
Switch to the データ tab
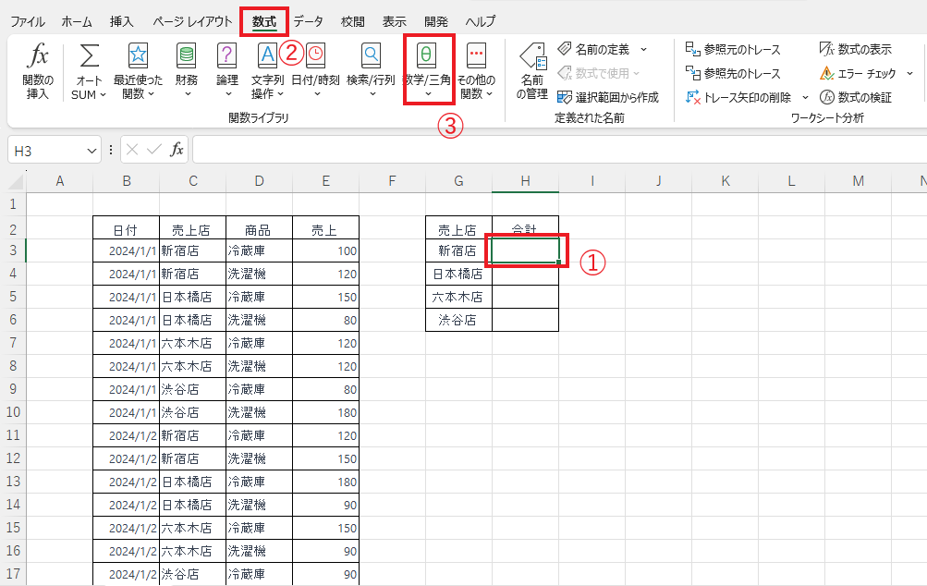pyautogui.click(x=309, y=22)
